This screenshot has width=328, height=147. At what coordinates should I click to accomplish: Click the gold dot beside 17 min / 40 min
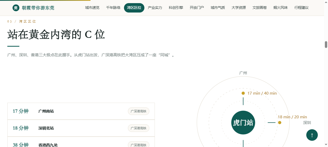pos(243,93)
